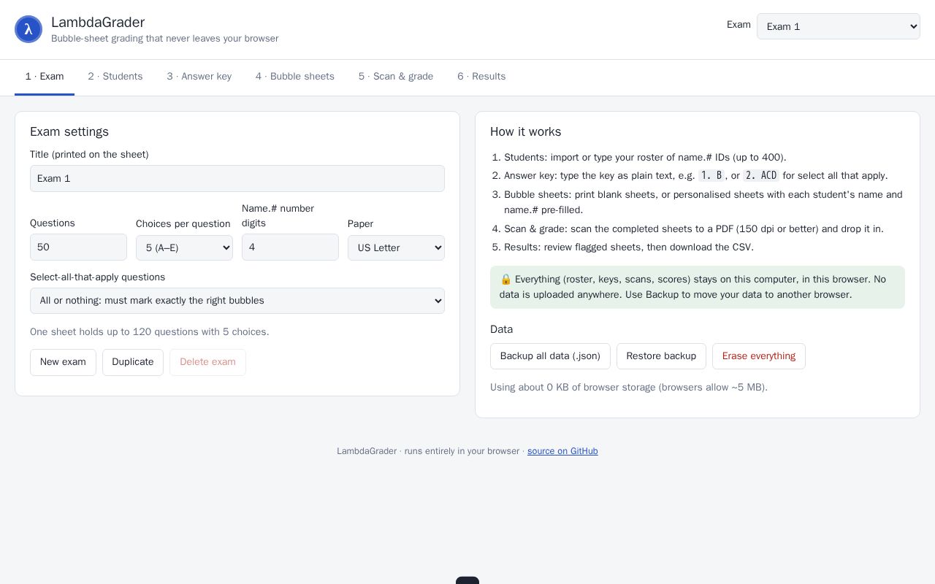Click the LambdaGrader lambda logo icon
This screenshot has width=935, height=584.
(x=28, y=29)
